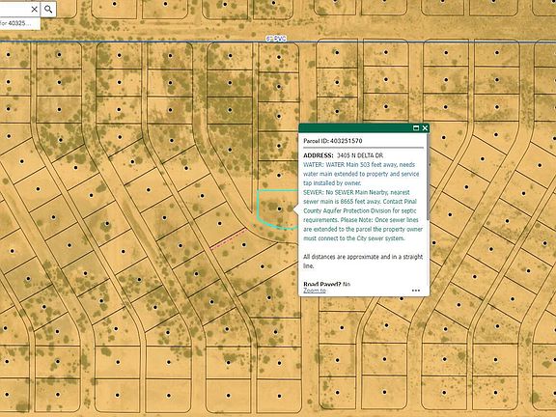Image resolution: width=556 pixels, height=417 pixels.
Task: Clear the parcel search text
Action: click(x=34, y=10)
